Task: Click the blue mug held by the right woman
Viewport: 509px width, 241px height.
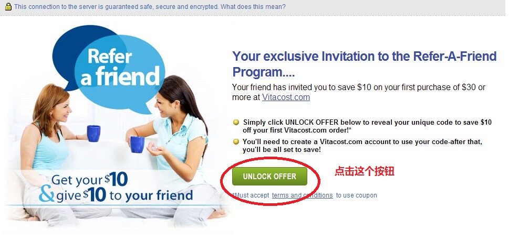Action: coord(137,145)
